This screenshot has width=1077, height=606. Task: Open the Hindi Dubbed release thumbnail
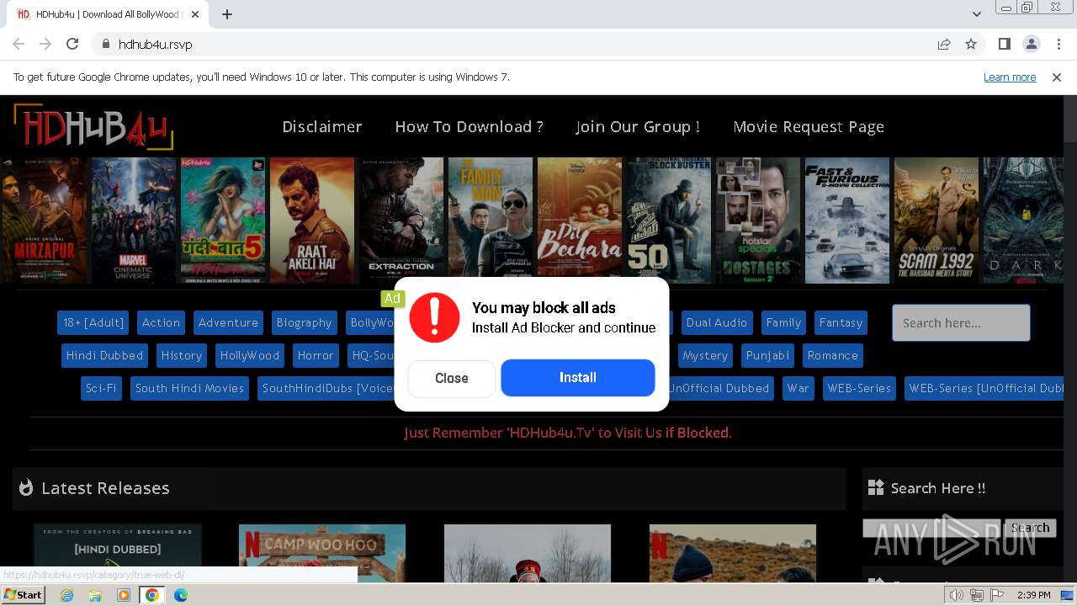pyautogui.click(x=118, y=553)
